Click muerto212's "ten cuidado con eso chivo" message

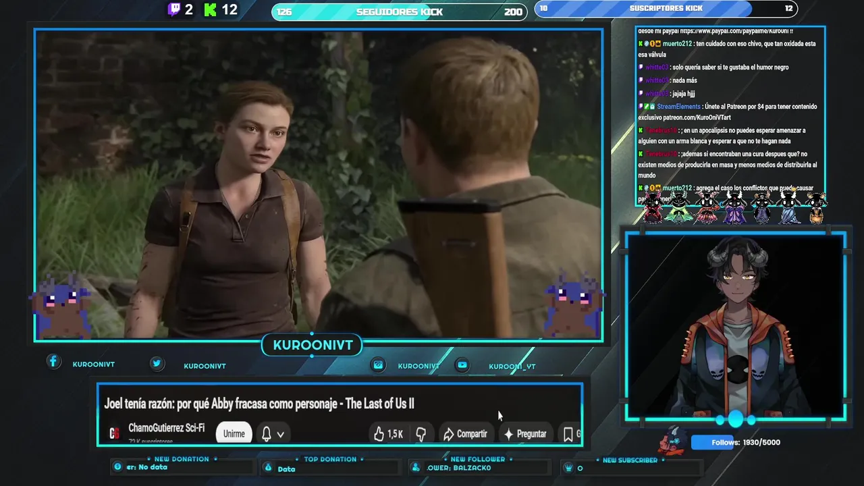[x=727, y=49]
